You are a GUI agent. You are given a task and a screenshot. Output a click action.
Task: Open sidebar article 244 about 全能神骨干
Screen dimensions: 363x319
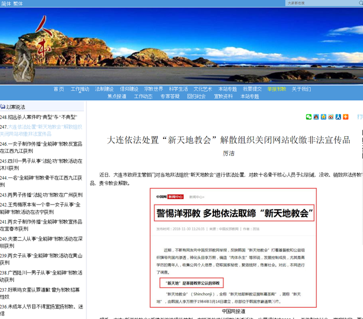41,181
